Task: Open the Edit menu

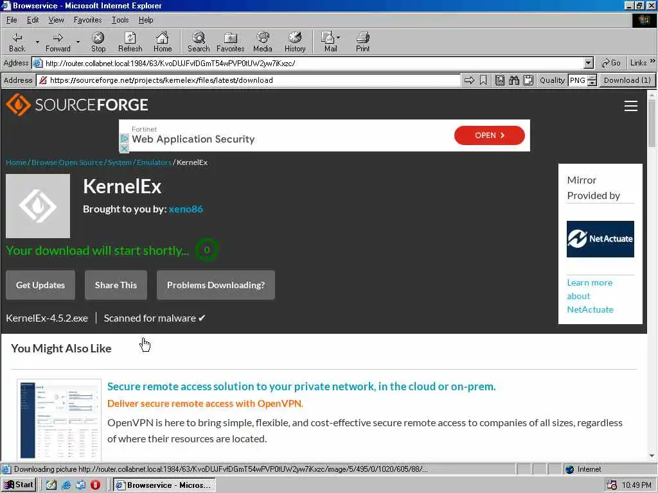Action: point(33,20)
